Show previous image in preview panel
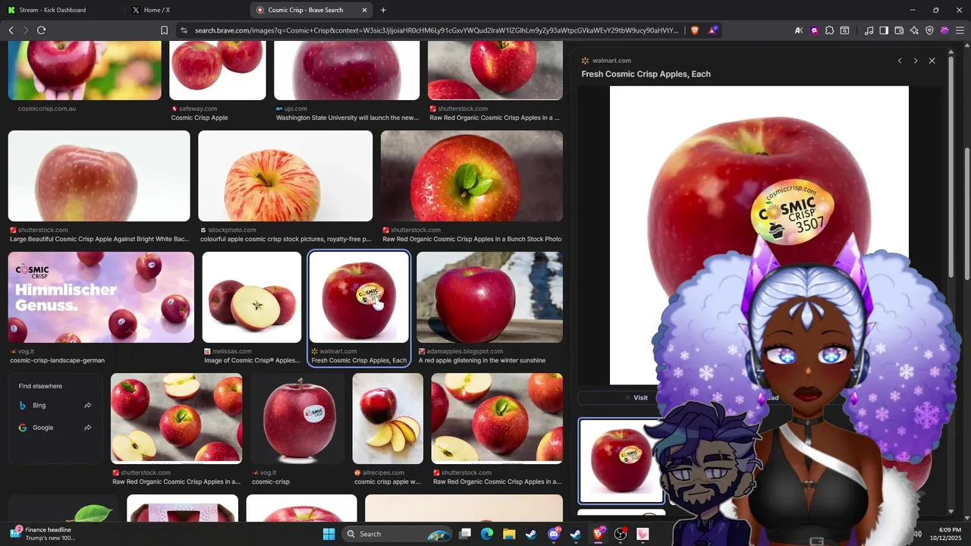Screen dimensions: 971x546 point(900,61)
